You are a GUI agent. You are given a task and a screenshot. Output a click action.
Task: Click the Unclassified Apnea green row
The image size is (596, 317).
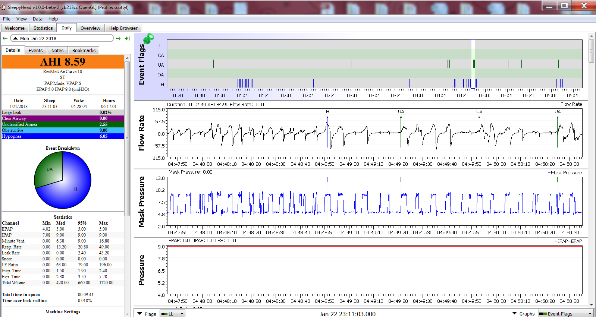(x=63, y=124)
